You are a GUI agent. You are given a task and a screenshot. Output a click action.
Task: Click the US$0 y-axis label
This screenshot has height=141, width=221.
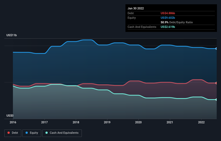click(10, 116)
